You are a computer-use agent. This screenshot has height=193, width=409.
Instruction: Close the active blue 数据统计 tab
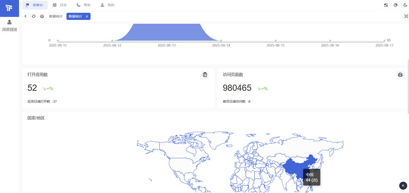(x=87, y=16)
